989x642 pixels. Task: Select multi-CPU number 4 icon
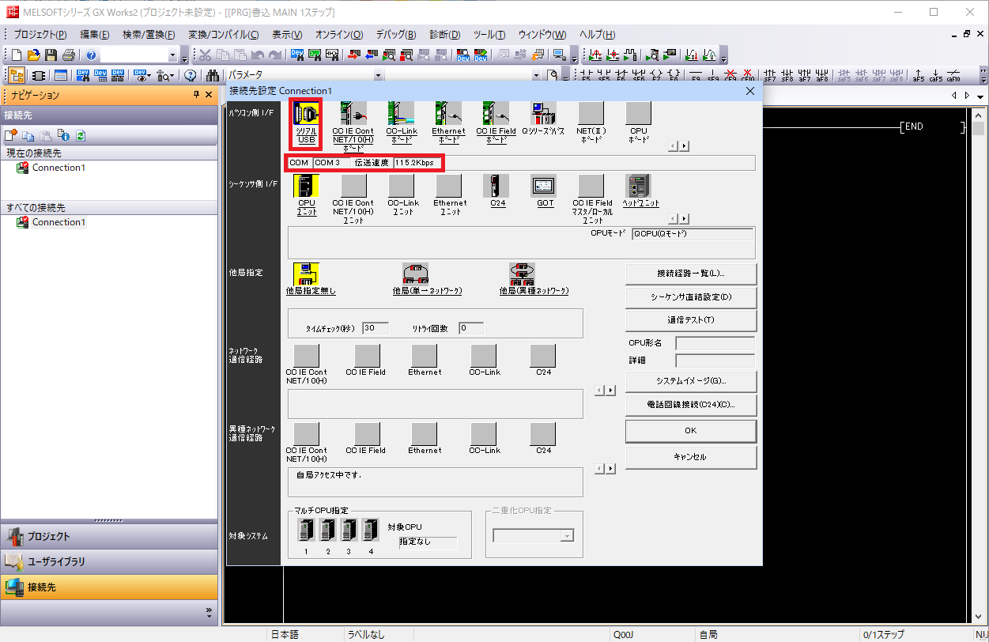(370, 530)
